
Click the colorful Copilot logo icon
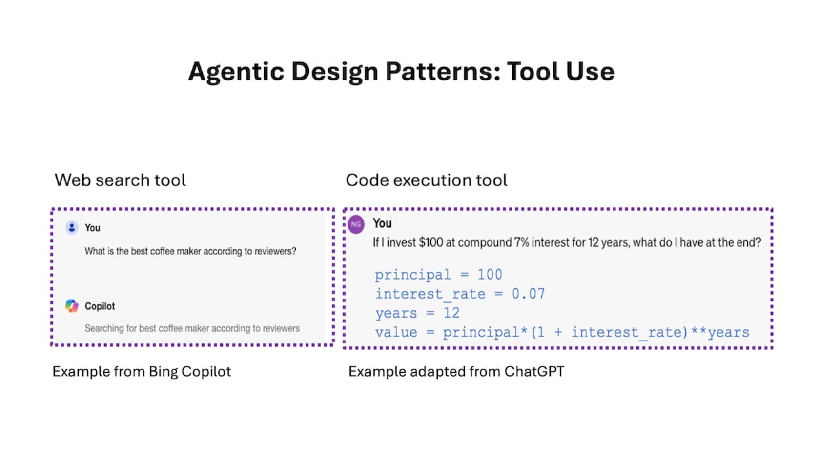tap(72, 306)
